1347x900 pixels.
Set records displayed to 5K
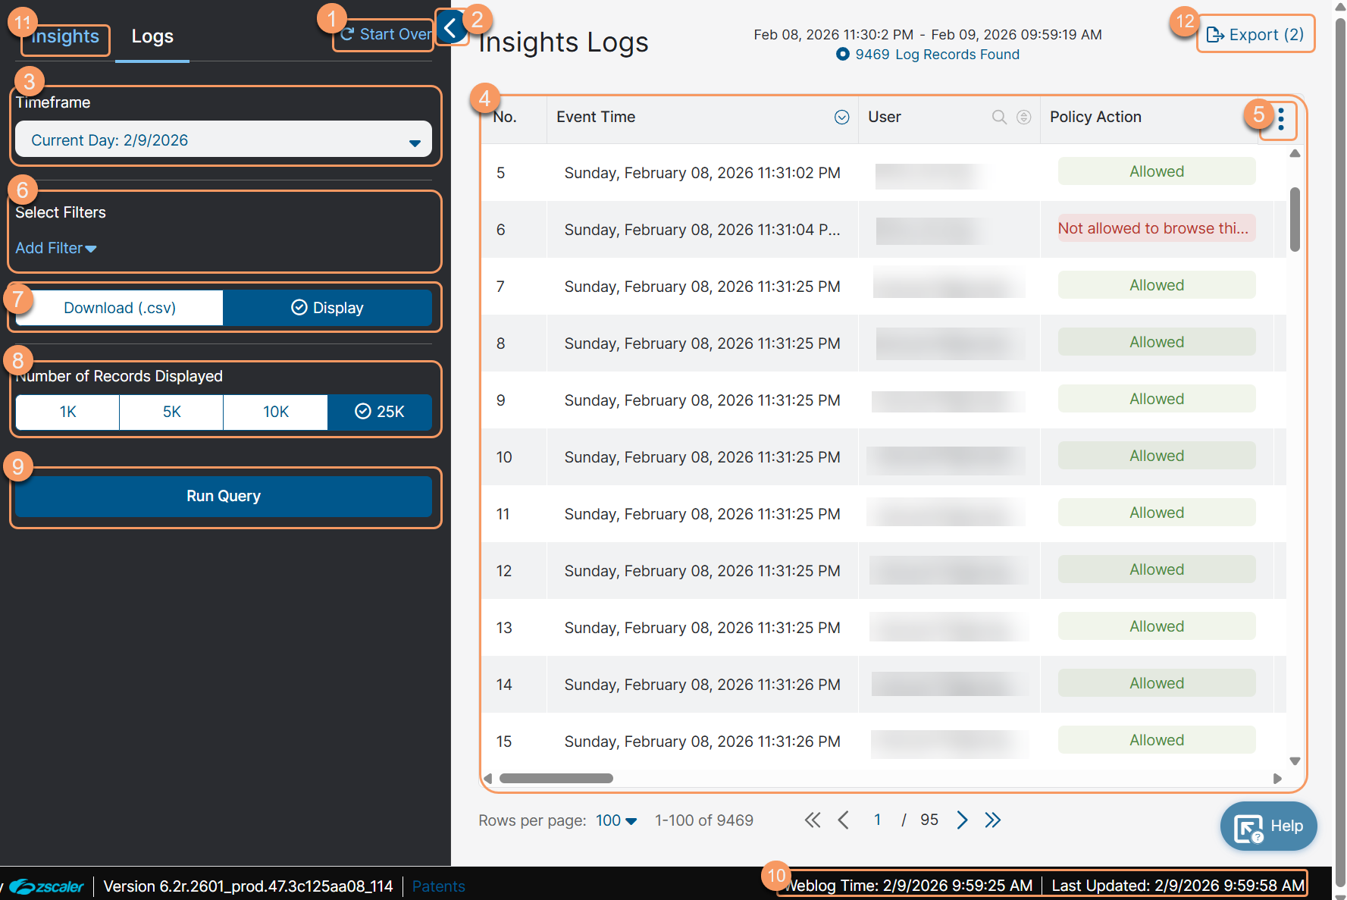[171, 412]
